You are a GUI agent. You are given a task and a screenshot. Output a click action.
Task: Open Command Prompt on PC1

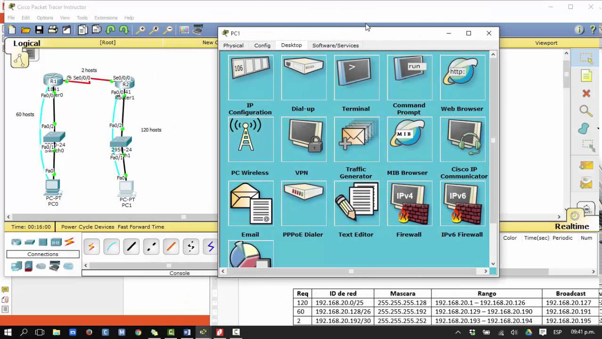[409, 79]
